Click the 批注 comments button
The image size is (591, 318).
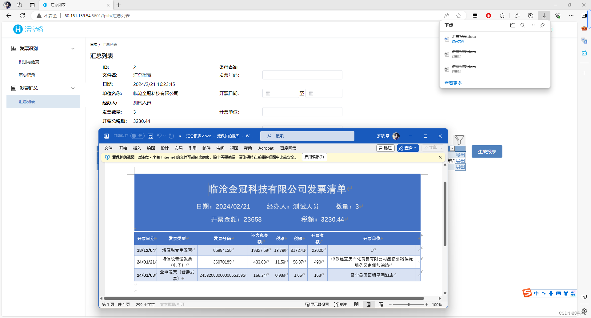385,148
